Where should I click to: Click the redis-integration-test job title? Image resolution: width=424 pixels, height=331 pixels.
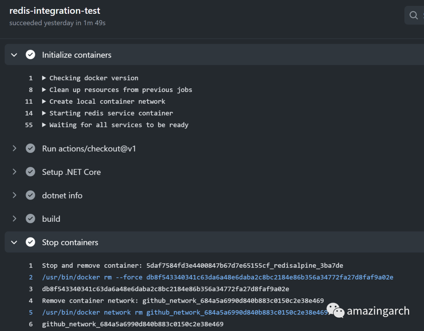pos(55,11)
